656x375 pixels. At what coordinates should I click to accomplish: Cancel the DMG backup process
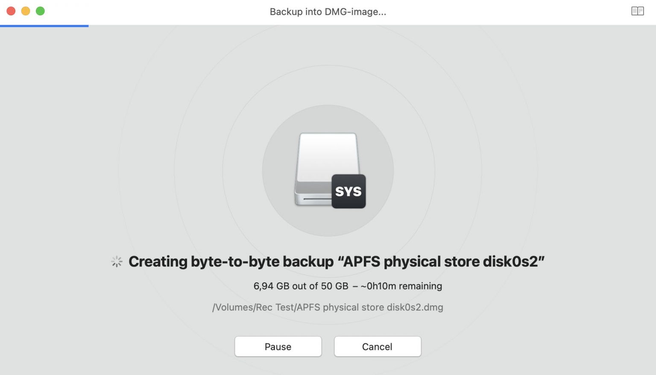pyautogui.click(x=377, y=346)
